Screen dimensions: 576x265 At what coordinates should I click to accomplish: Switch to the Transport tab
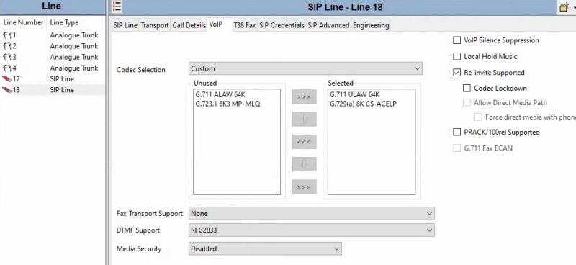[x=155, y=25]
